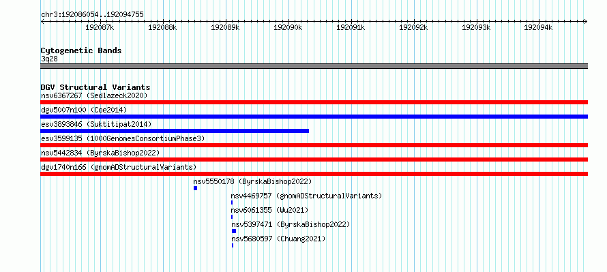The width and height of the screenshot is (607, 272).
Task: Click the 192089k ruler position
Action: pyautogui.click(x=225, y=27)
